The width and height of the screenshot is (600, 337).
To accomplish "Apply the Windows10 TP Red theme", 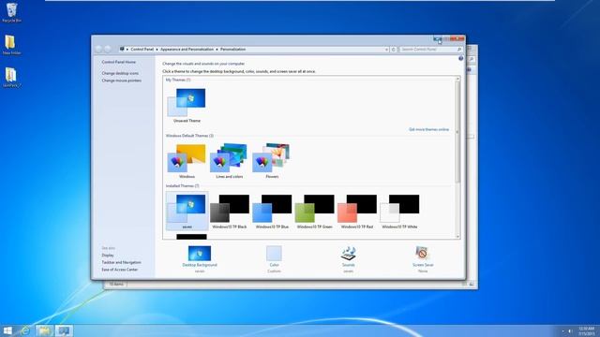I will point(357,209).
